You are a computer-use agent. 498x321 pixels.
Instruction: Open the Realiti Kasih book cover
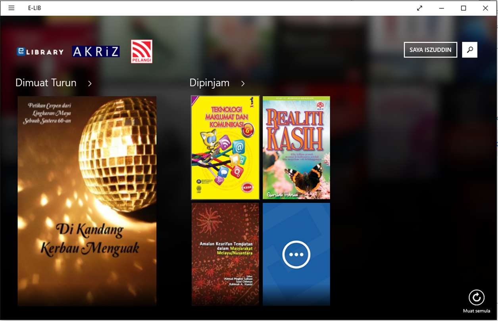pyautogui.click(x=296, y=147)
